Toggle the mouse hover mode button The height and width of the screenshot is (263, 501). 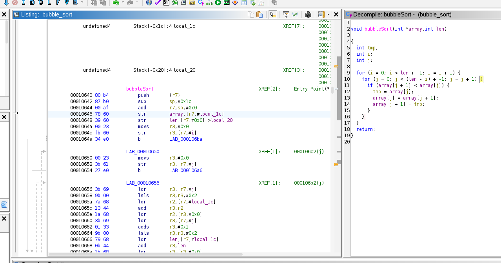[x=272, y=15]
